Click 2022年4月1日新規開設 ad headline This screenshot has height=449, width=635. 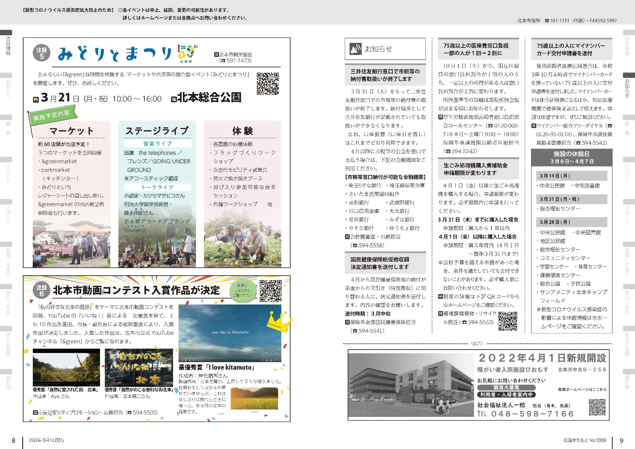coord(542,358)
